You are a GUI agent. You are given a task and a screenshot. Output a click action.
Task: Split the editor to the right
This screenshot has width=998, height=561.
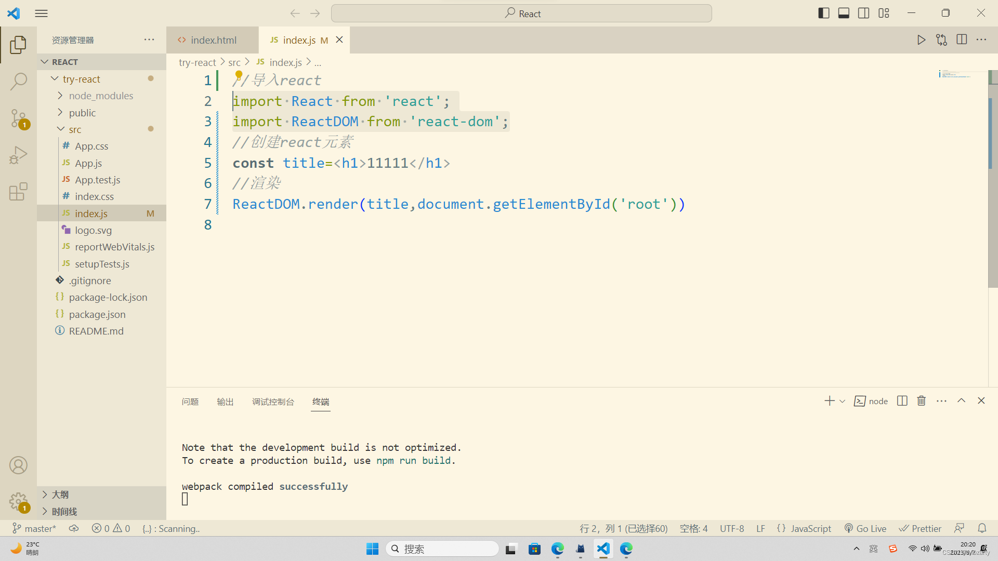(x=962, y=40)
